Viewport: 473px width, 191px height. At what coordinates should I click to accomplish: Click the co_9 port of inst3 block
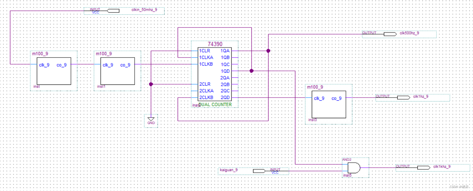point(336,98)
